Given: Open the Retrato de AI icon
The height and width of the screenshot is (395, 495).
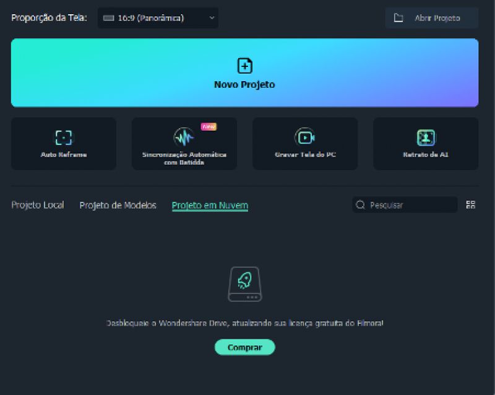Looking at the screenshot, I should click(426, 137).
